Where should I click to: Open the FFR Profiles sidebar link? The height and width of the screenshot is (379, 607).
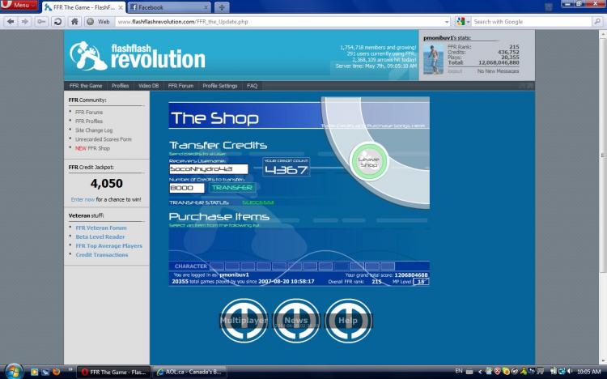click(89, 121)
